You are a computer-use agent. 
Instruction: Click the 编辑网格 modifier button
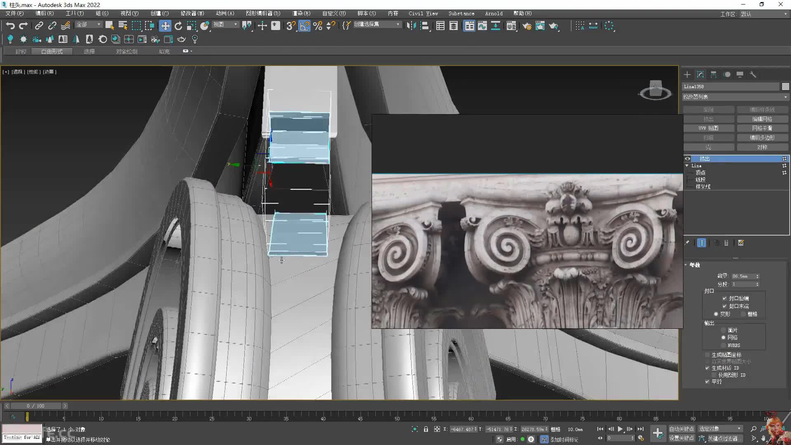point(762,119)
